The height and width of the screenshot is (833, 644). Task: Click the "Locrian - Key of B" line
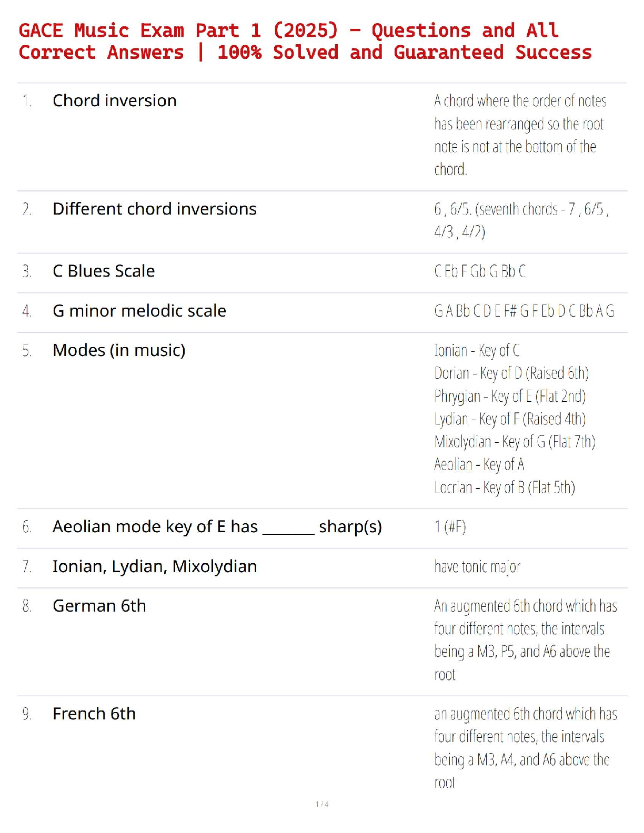pos(505,487)
